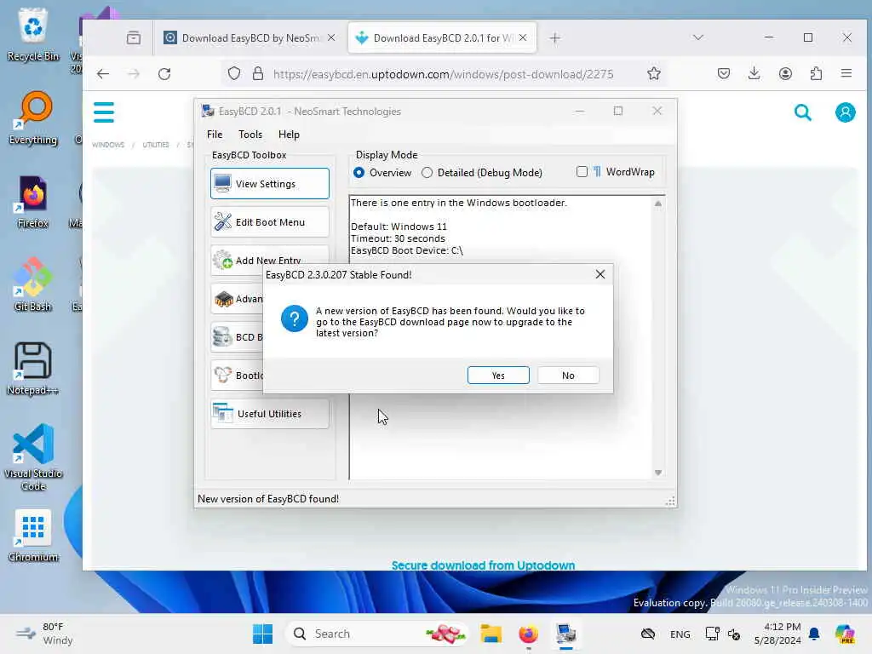Image resolution: width=872 pixels, height=654 pixels.
Task: Open Useful Utilities in the toolbox
Action: tap(270, 414)
